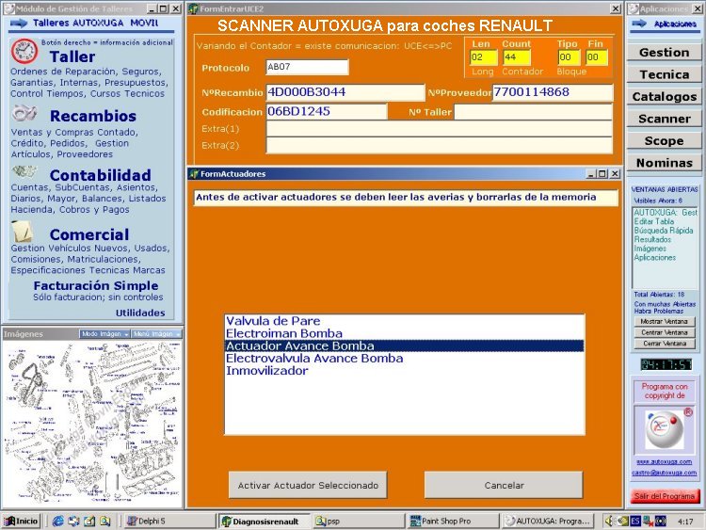Click the NºProveedor field 7700114868
The width and height of the screenshot is (706, 530).
[553, 92]
